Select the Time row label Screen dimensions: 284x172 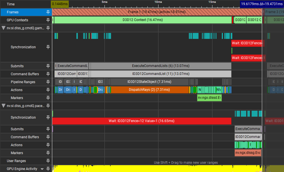click(11, 4)
